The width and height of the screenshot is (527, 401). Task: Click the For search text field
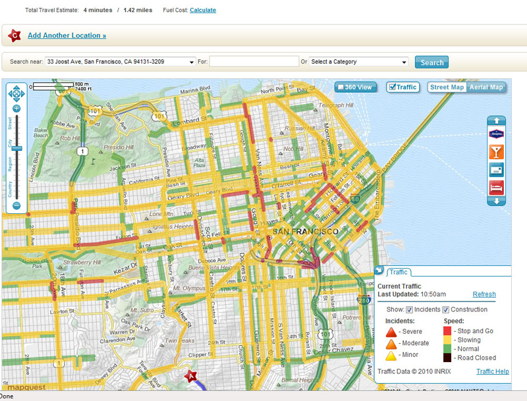pyautogui.click(x=254, y=62)
